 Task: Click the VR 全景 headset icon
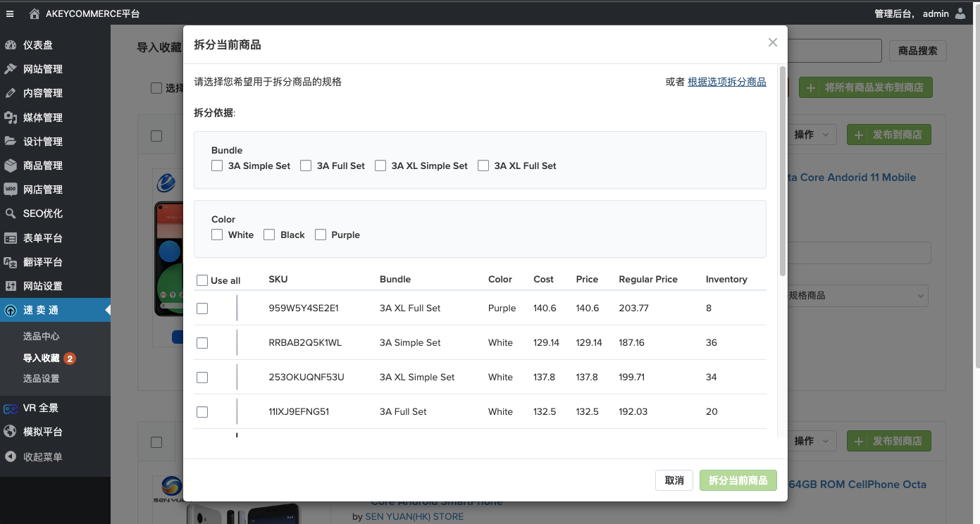click(x=11, y=408)
